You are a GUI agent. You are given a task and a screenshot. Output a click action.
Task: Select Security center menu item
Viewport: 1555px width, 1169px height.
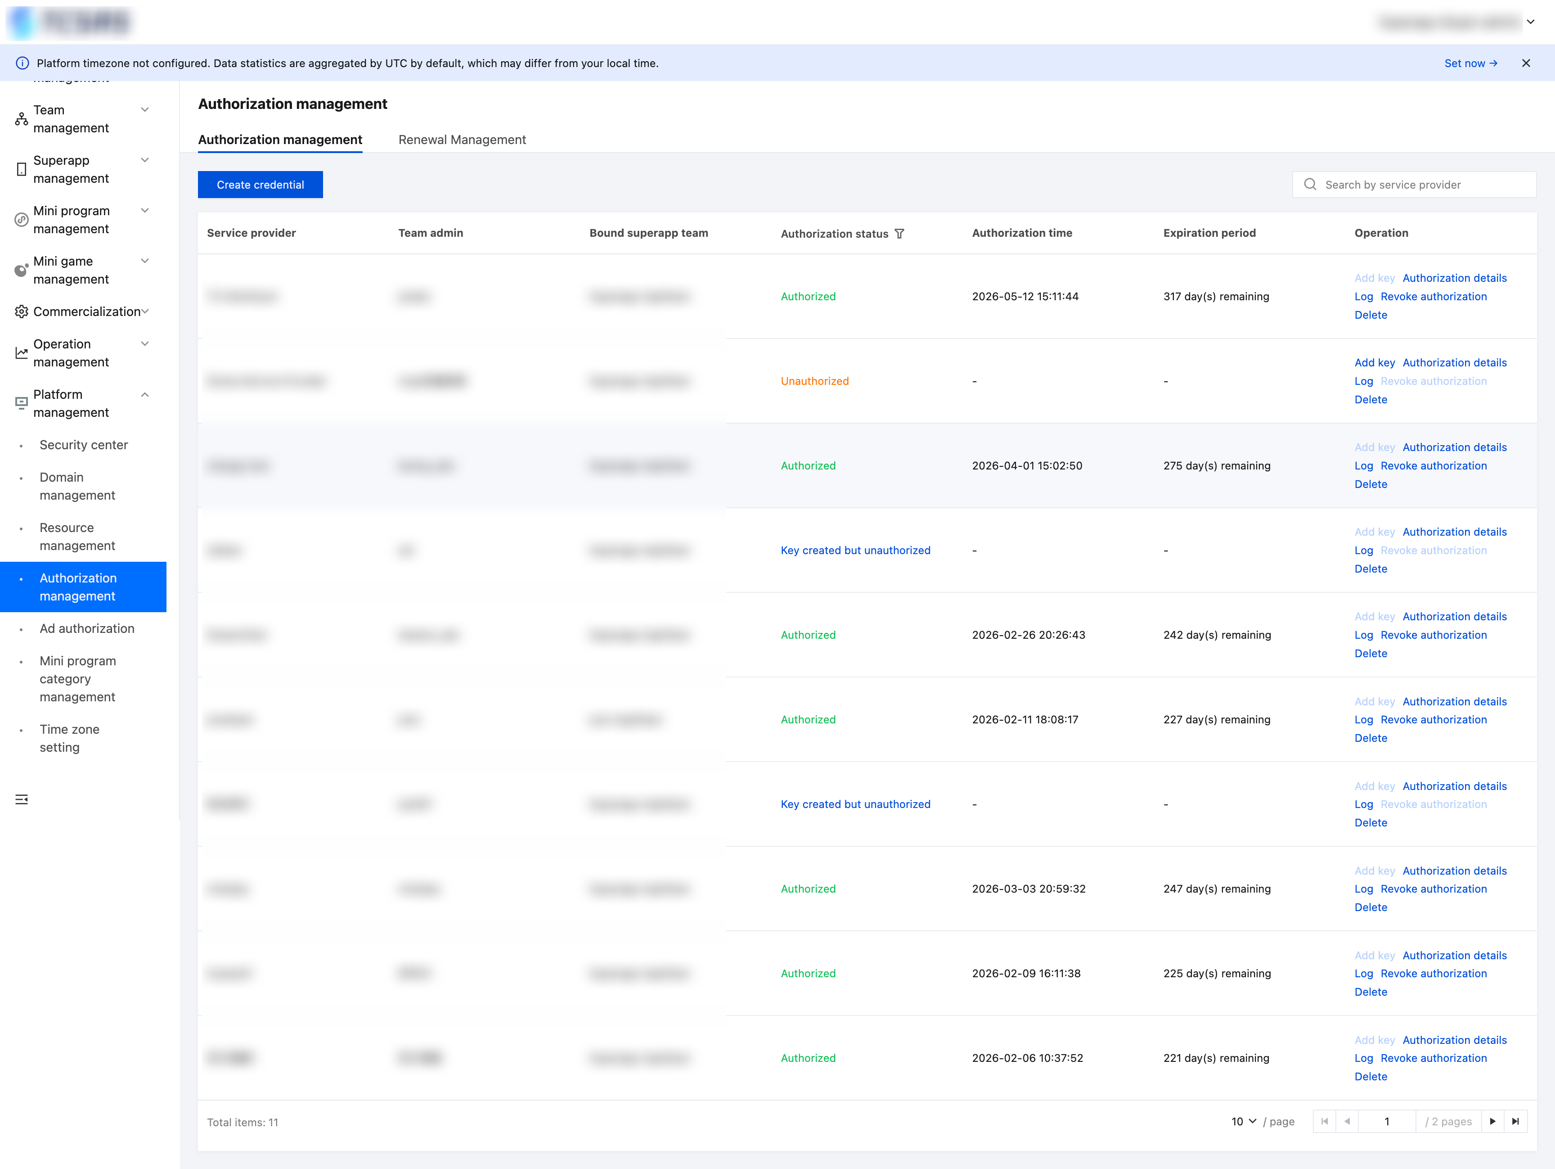[x=84, y=445]
